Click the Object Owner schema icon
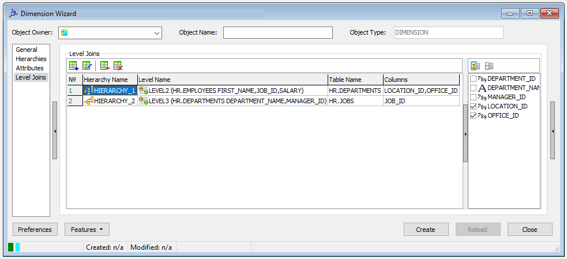567x259 pixels. (65, 32)
